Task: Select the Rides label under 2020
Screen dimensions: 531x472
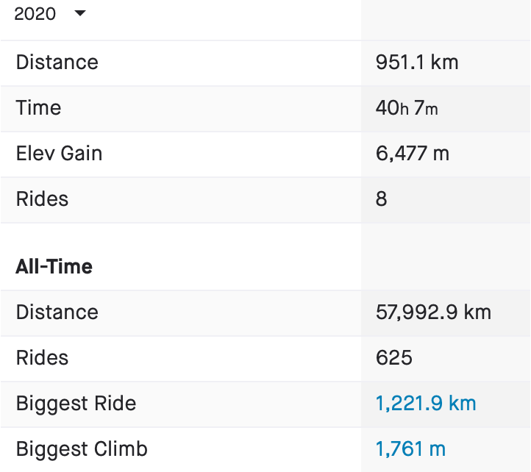Action: pyautogui.click(x=42, y=199)
